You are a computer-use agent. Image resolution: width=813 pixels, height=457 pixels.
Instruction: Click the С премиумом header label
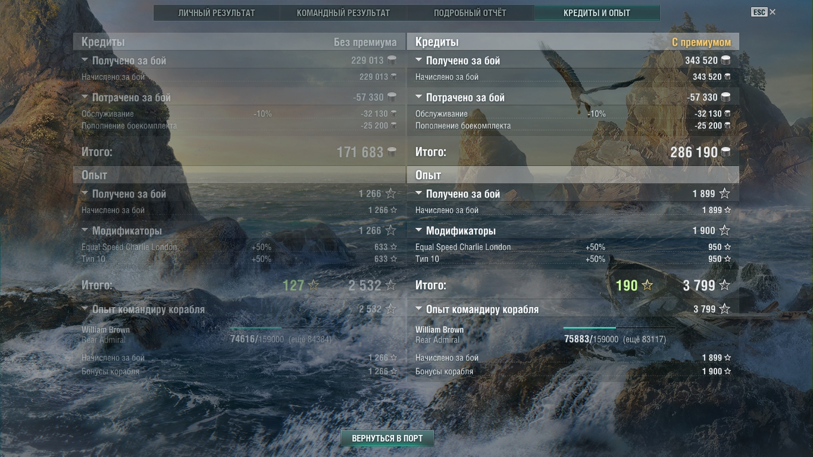pyautogui.click(x=701, y=42)
